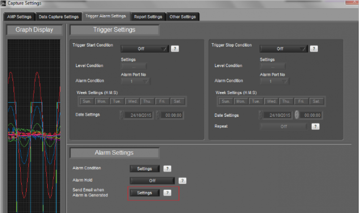Expand Alarm Port No under Trigger Start
This screenshot has width=359, height=213.
point(136,81)
